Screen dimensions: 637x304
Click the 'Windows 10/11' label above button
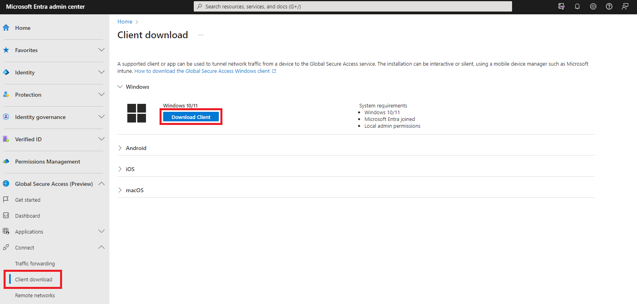pos(180,106)
